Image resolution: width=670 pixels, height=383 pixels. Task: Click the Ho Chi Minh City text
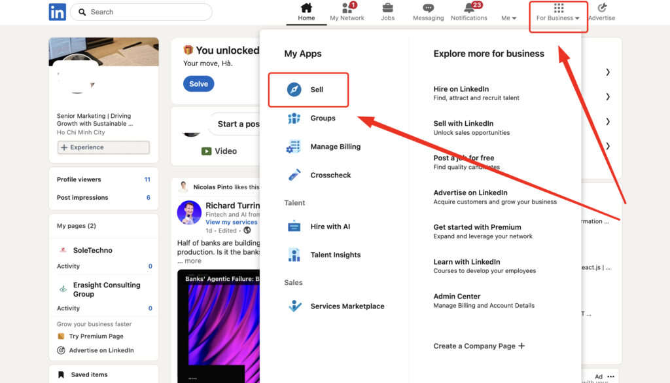pyautogui.click(x=80, y=132)
